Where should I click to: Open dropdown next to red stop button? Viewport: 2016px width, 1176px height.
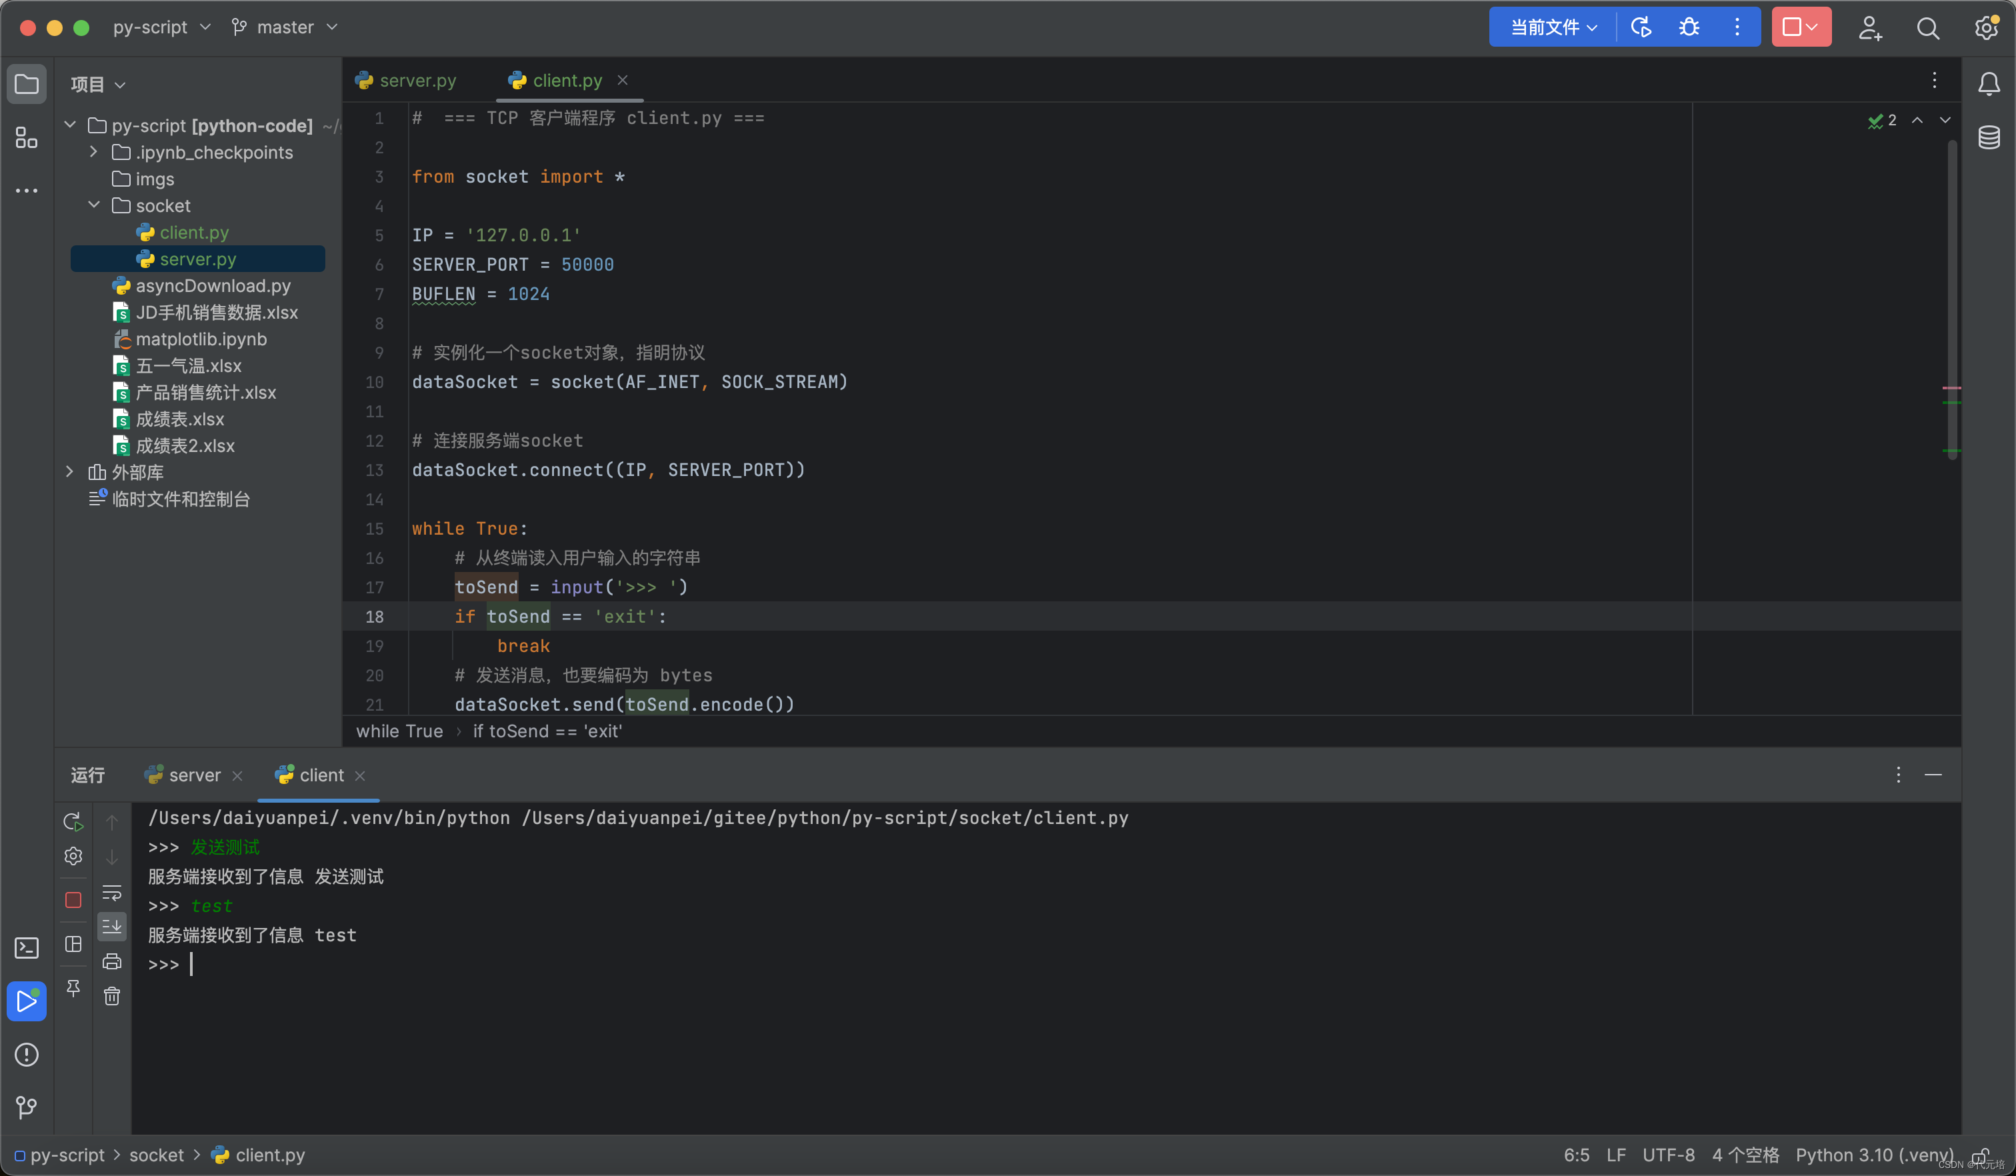[x=1813, y=27]
